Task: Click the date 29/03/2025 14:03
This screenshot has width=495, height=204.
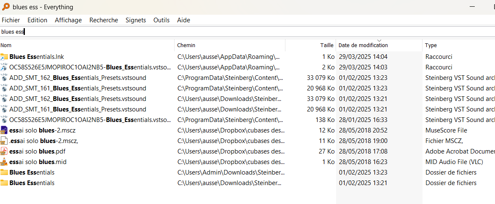Action: [x=363, y=67]
